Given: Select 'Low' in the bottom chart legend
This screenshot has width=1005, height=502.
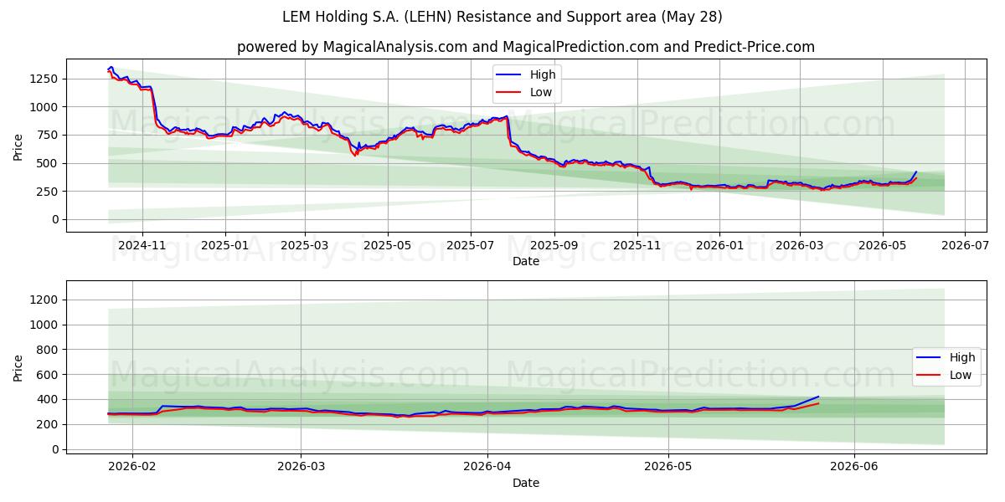Looking at the screenshot, I should pos(961,375).
